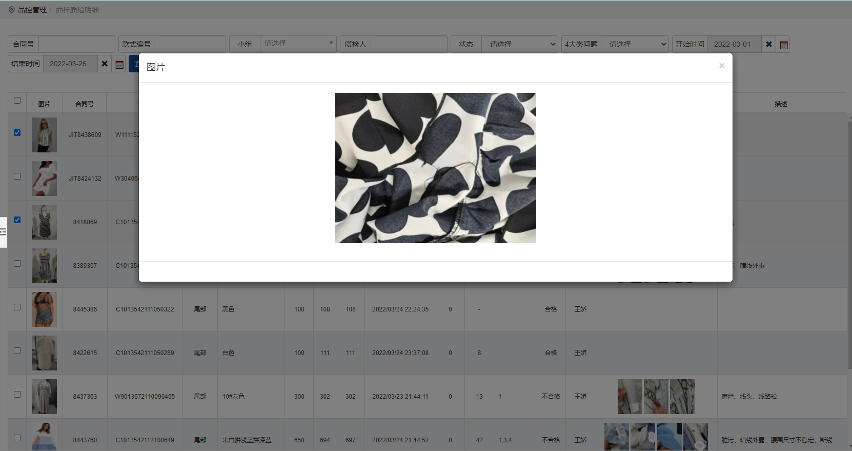Toggle the select-all header checkbox

pos(17,101)
